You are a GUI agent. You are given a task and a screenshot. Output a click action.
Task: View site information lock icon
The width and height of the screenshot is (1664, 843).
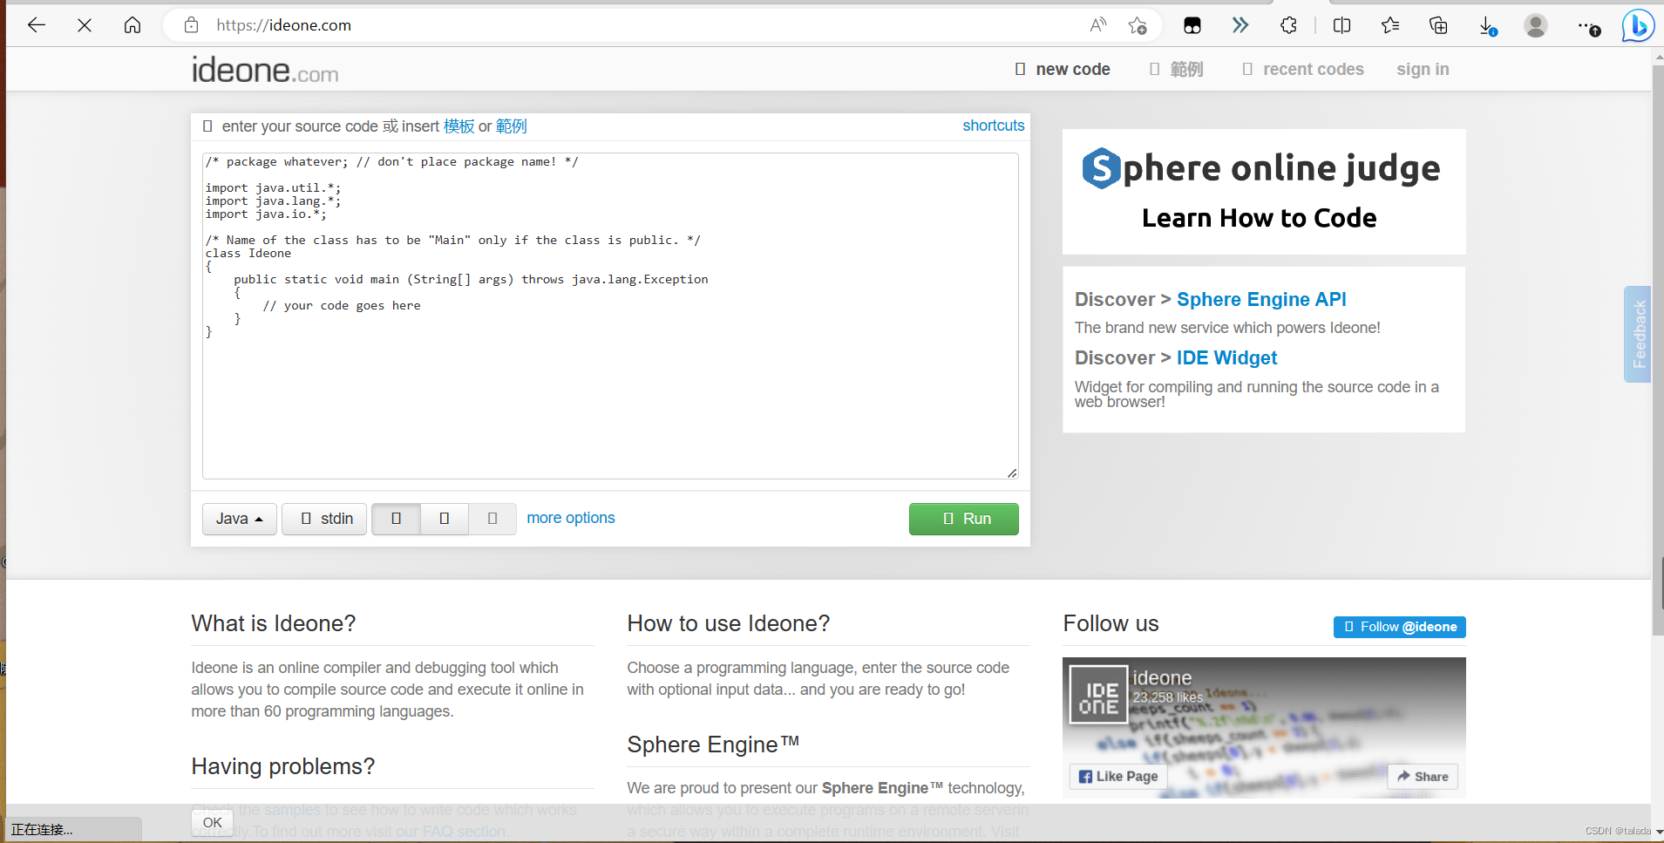192,25
